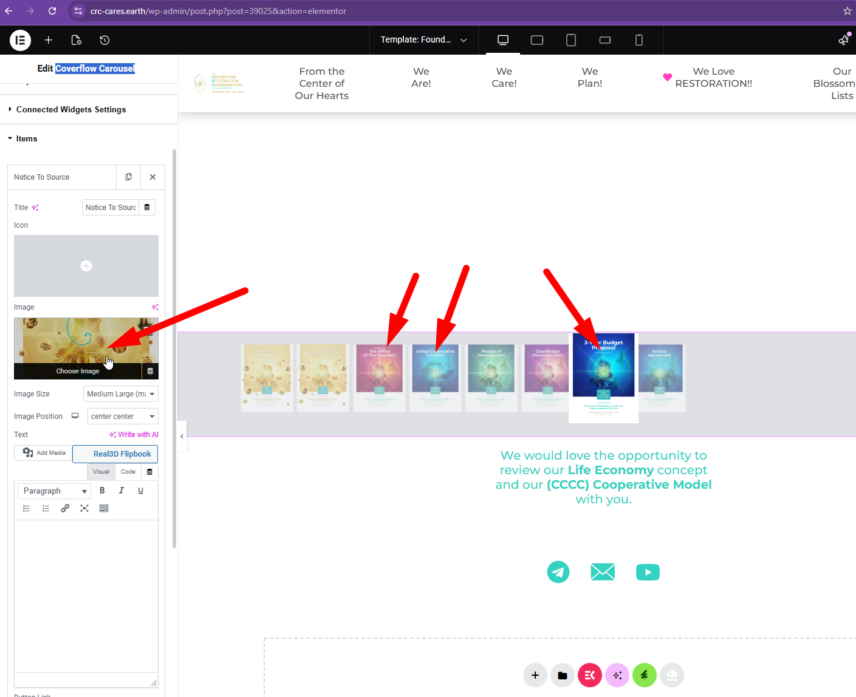Open document settings page icon in top bar
Image resolution: width=856 pixels, height=697 pixels.
coord(77,40)
